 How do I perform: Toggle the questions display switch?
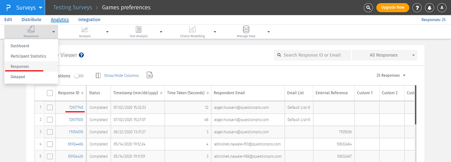point(79,76)
